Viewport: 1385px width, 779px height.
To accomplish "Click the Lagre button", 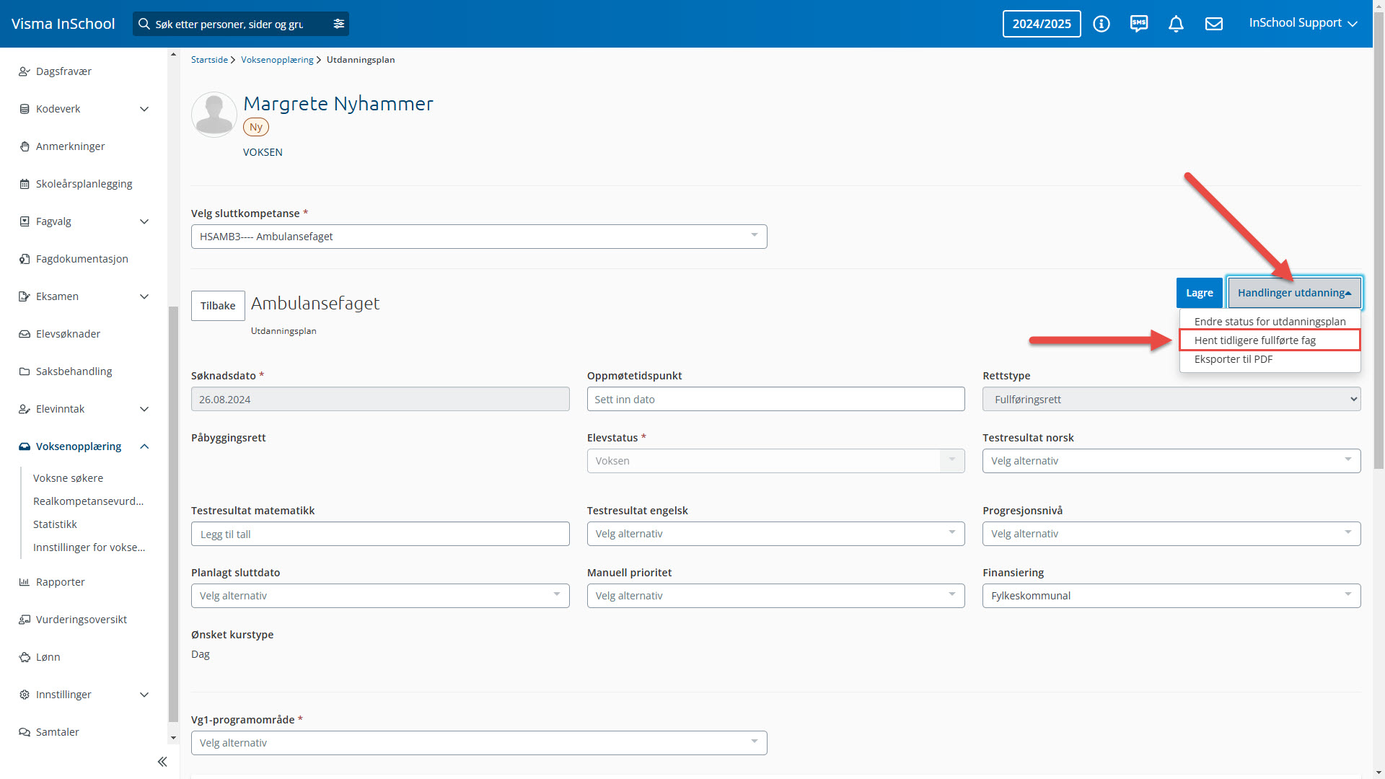I will tap(1199, 293).
